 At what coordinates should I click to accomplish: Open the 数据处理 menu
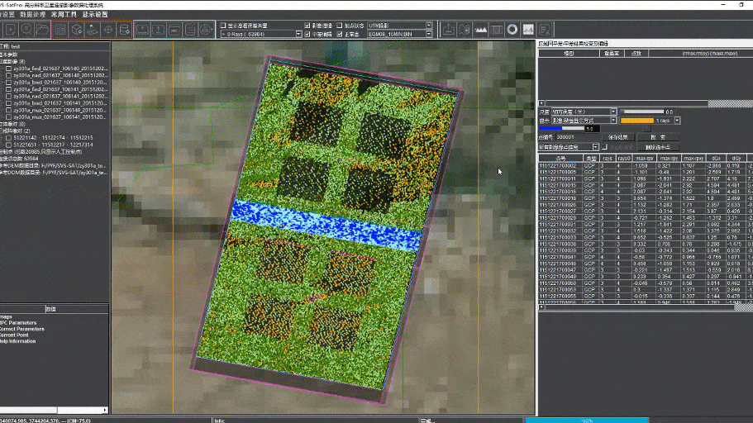(x=32, y=15)
